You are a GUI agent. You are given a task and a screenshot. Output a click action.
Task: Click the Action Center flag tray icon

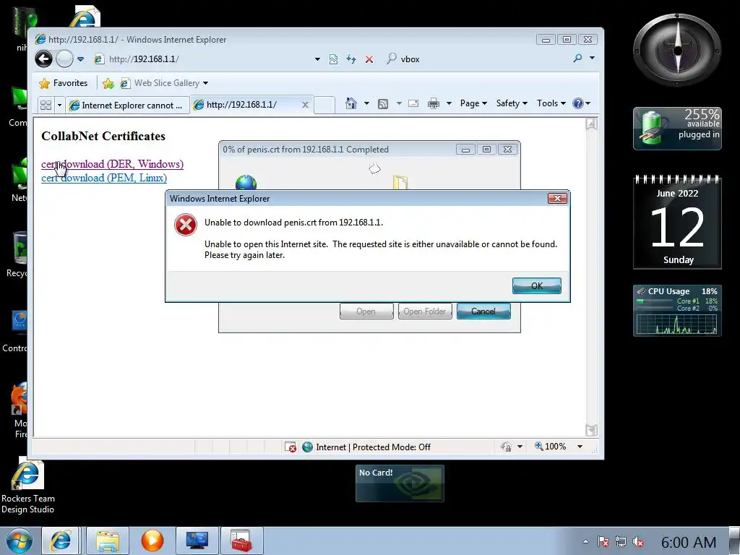point(603,542)
